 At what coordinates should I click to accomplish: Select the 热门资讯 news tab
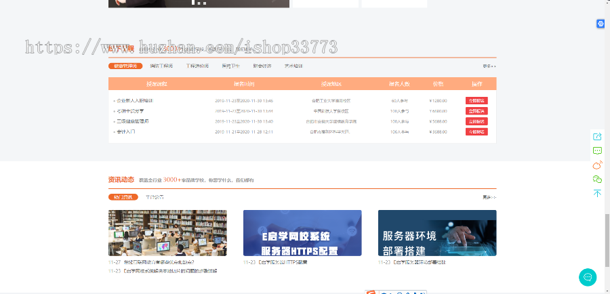tap(123, 197)
